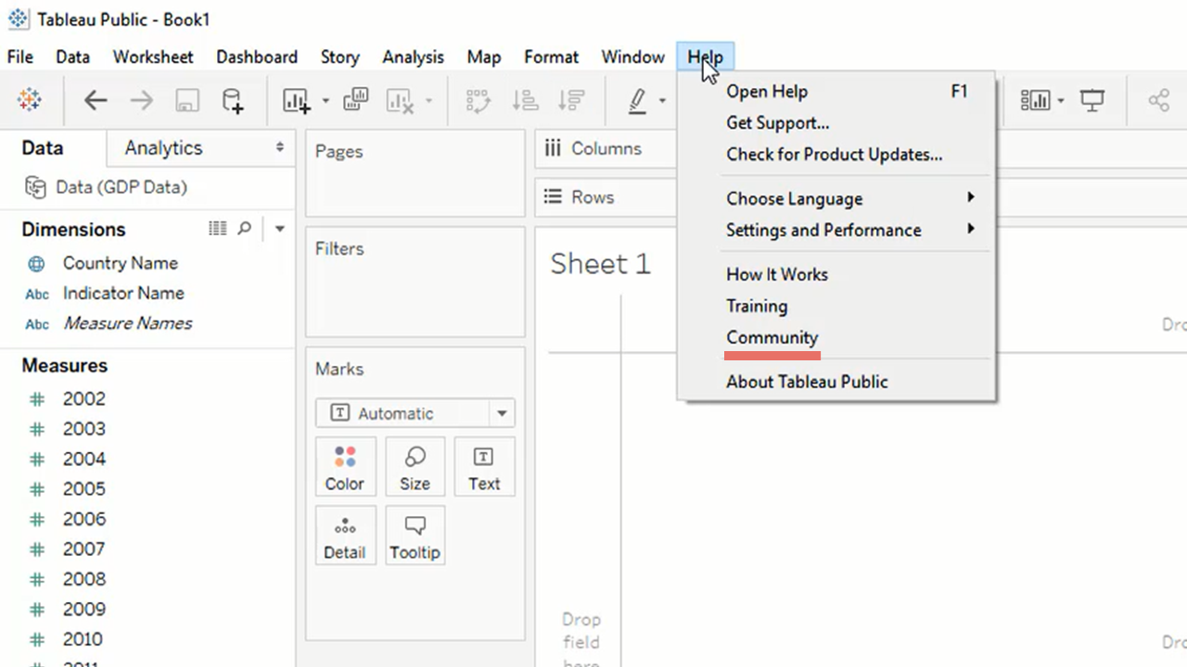Image resolution: width=1187 pixels, height=667 pixels.
Task: Select Community from the Help menu
Action: pyautogui.click(x=772, y=337)
